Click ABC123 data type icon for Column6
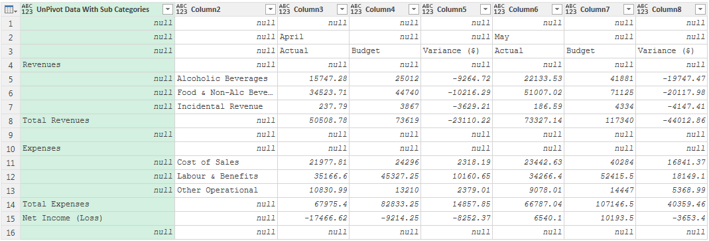Screen dimensions: 709x241 499,9
